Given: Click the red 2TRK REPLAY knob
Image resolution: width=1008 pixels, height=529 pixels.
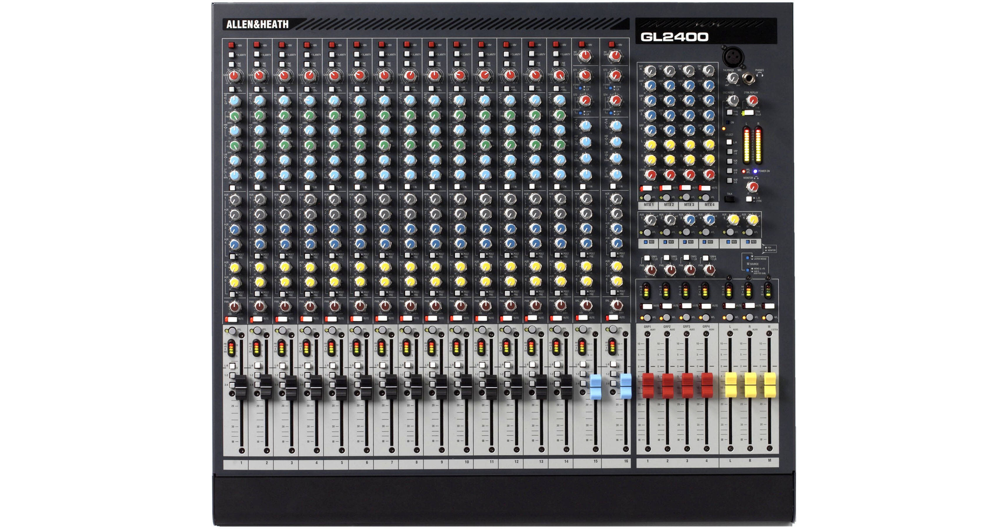Looking at the screenshot, I should point(752,101).
